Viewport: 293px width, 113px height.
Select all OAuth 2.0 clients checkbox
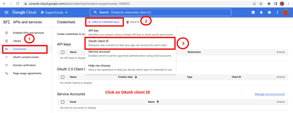click(x=63, y=77)
